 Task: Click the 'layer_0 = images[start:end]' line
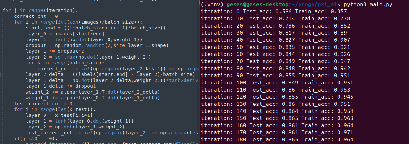65,34
